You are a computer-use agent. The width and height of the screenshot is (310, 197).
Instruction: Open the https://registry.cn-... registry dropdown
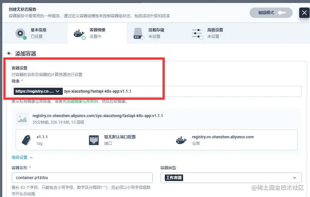pos(38,91)
